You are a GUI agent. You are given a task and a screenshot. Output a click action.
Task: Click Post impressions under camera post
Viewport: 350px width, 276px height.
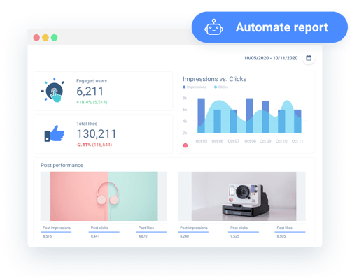(x=194, y=228)
